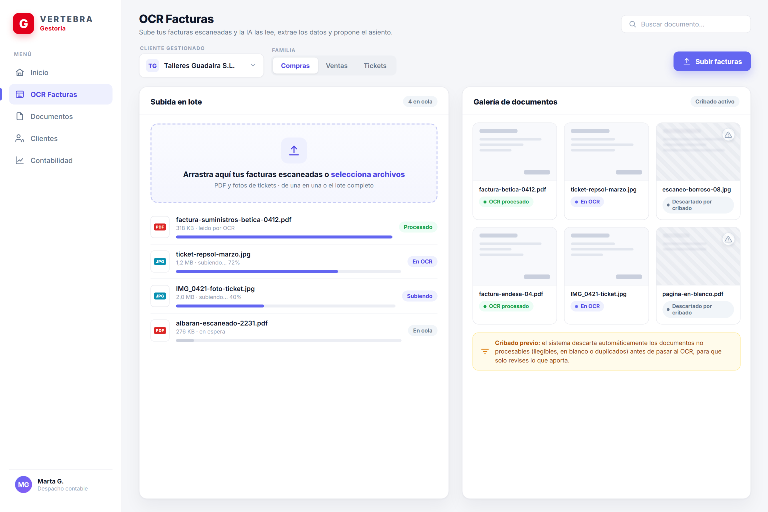Click the file name factura-suministros-betica-0412.pdf
Screen dimensions: 768x512
[x=234, y=220]
